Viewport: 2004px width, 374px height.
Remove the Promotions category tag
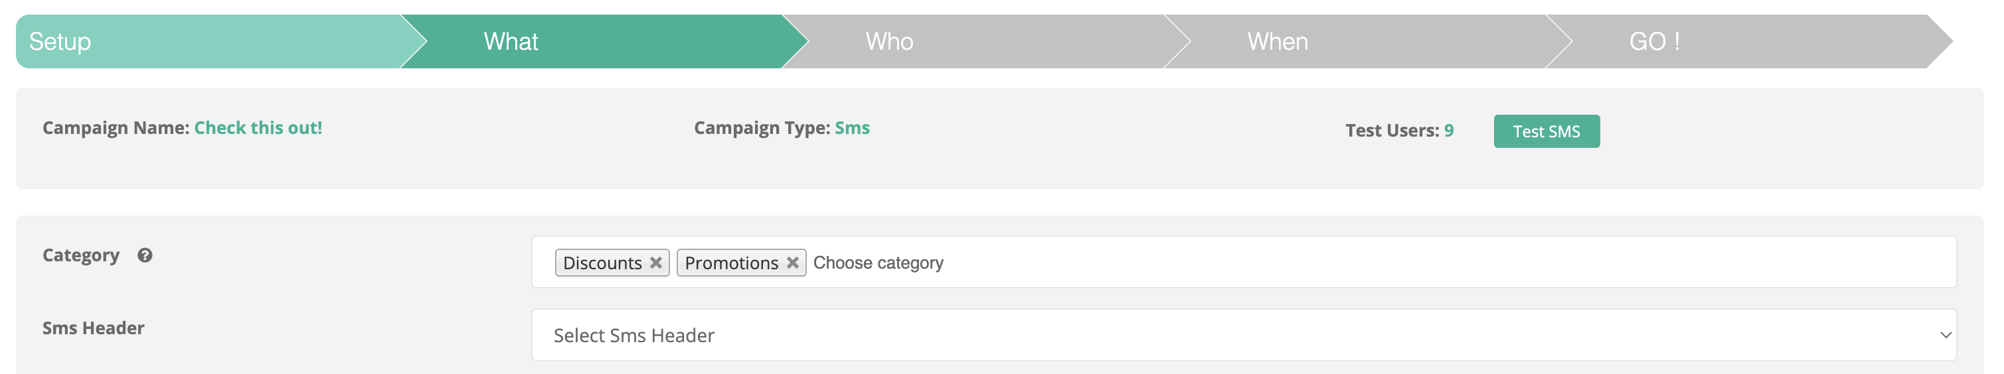793,263
